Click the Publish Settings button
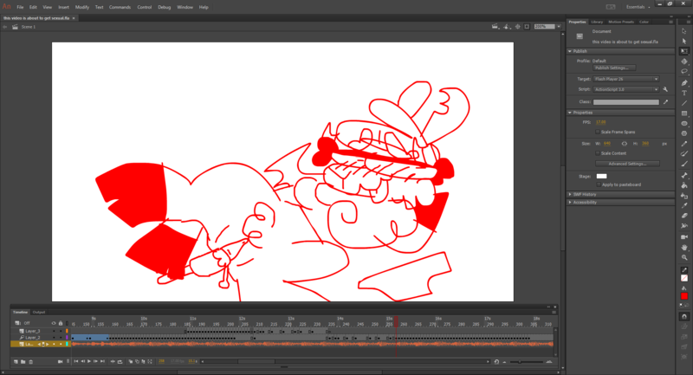Image resolution: width=693 pixels, height=375 pixels. [x=614, y=68]
